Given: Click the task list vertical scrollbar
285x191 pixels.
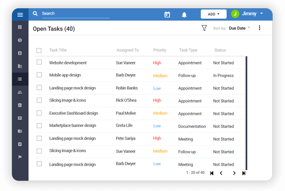Looking at the screenshot, I should (246, 113).
